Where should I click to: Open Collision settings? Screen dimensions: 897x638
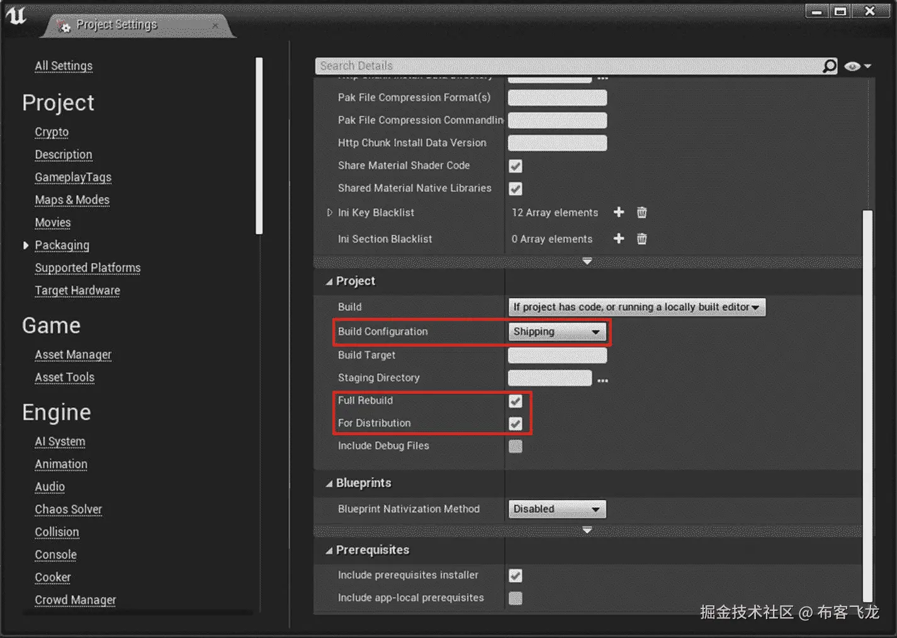click(57, 532)
